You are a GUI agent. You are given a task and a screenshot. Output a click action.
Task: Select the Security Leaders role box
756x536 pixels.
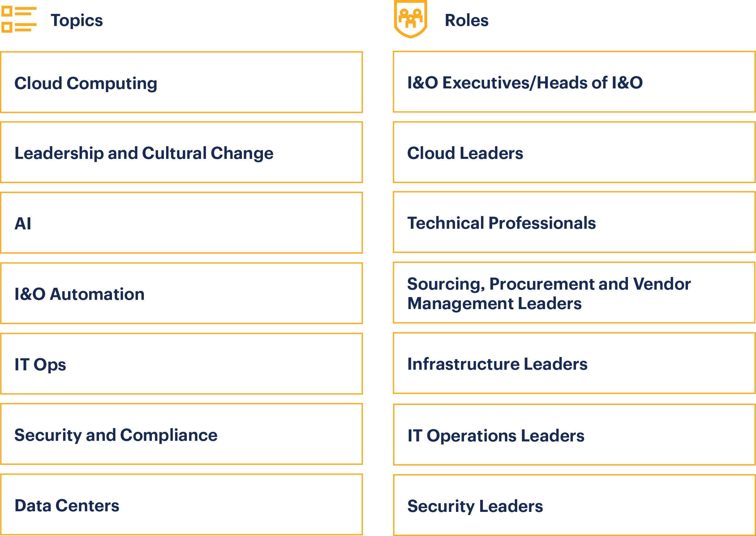point(574,505)
